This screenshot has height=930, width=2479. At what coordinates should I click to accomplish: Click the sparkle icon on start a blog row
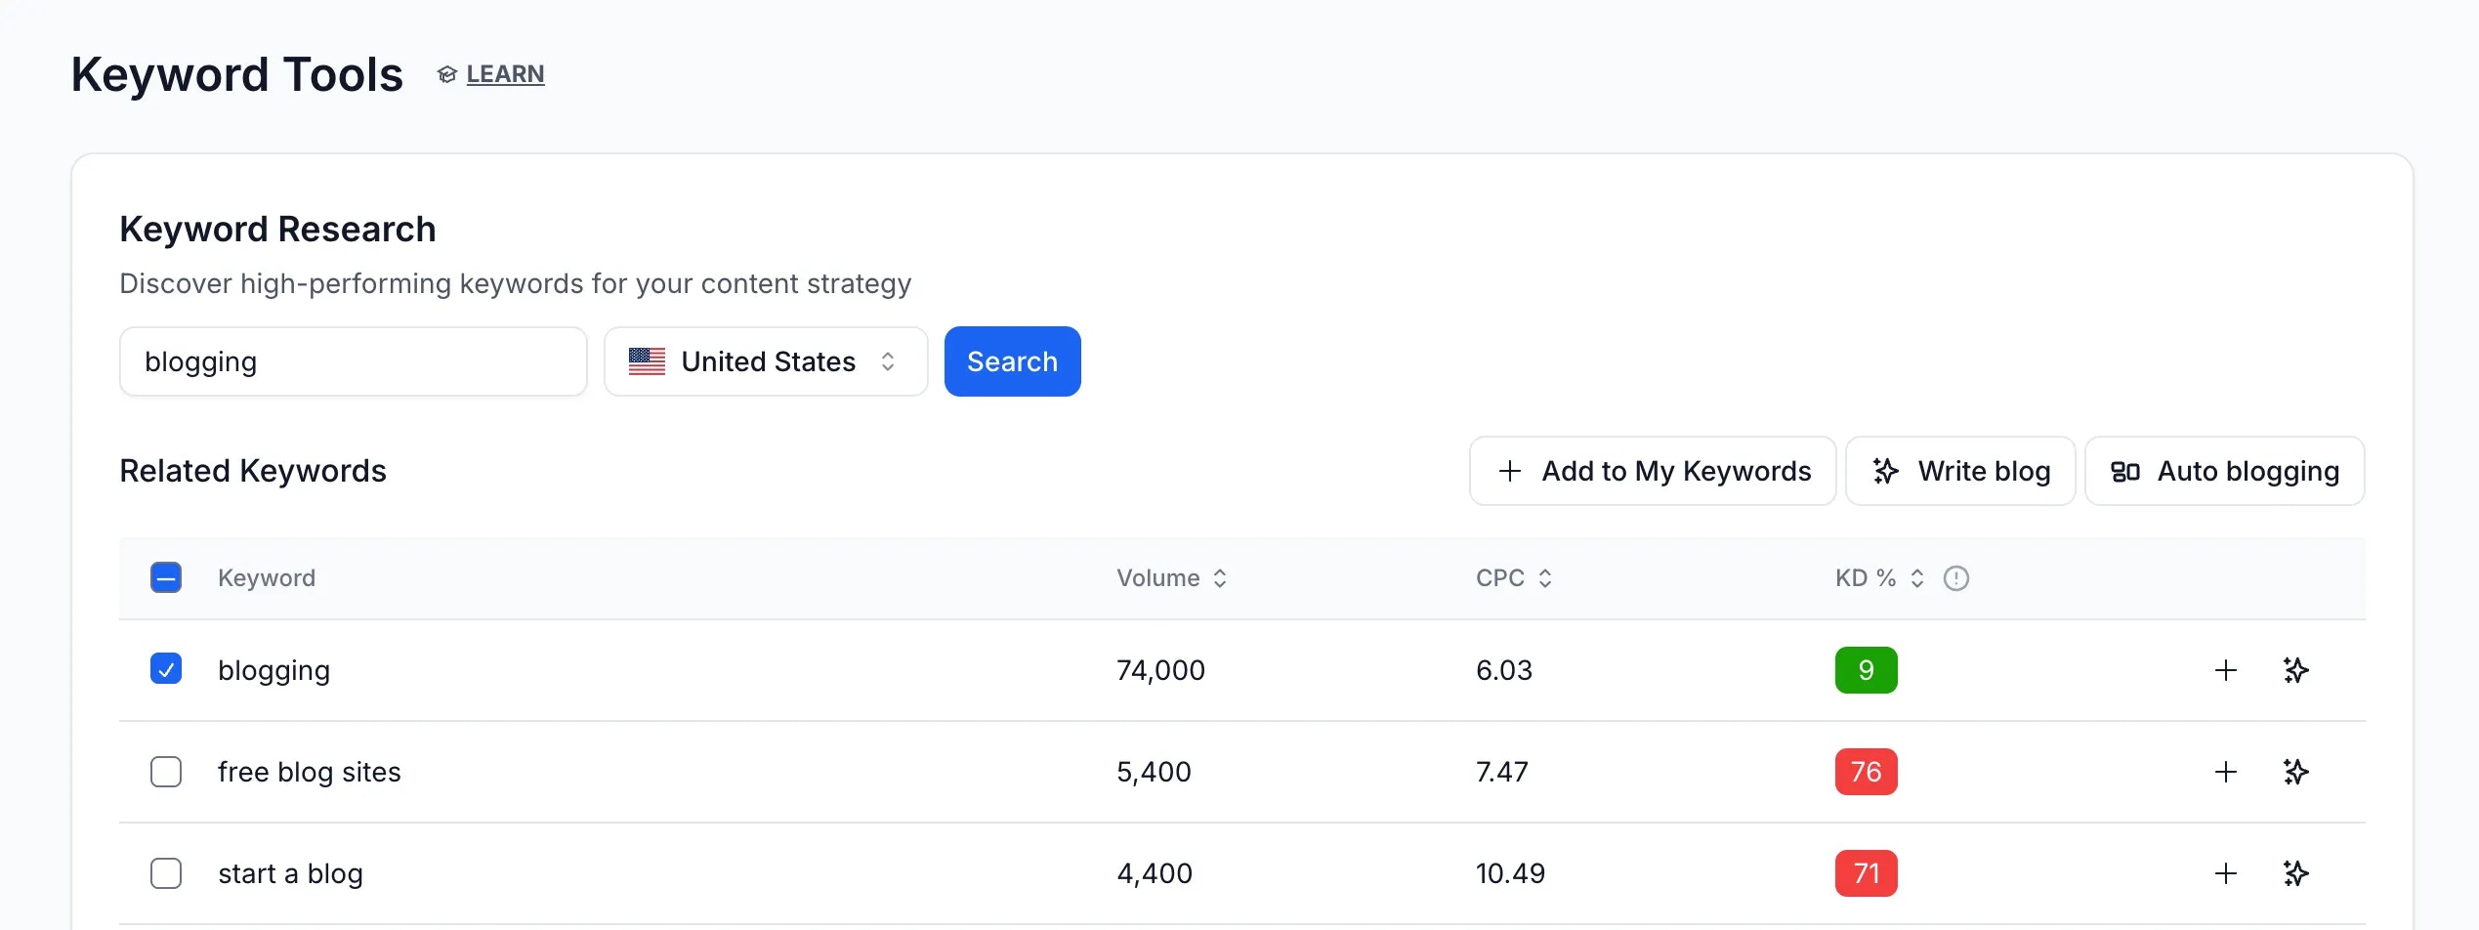2296,873
